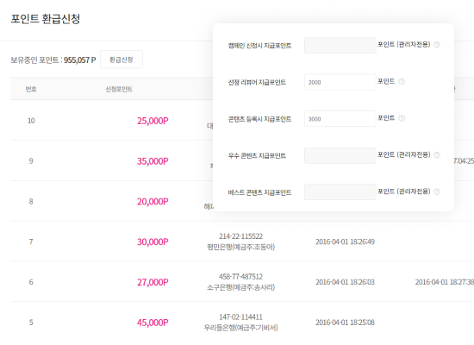Click the 환급신청 refund request button
This screenshot has height=345, width=474.
122,60
